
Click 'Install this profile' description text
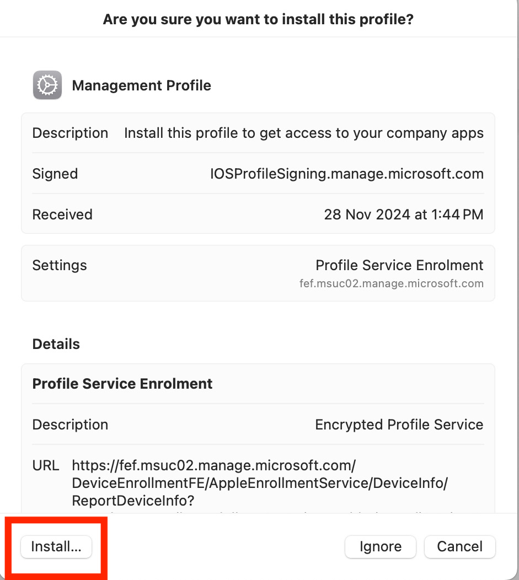304,133
